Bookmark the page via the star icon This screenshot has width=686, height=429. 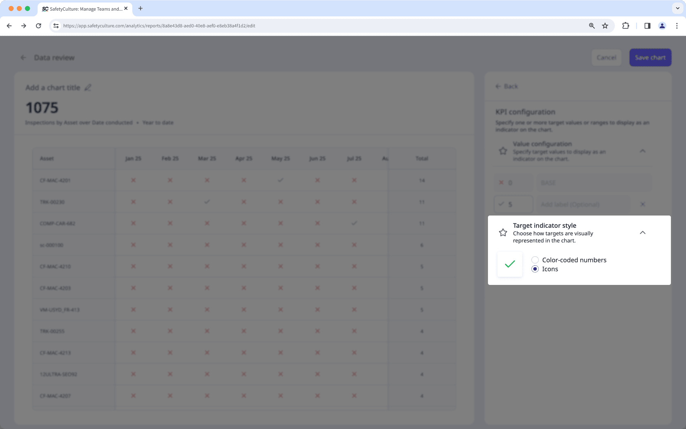pyautogui.click(x=605, y=25)
